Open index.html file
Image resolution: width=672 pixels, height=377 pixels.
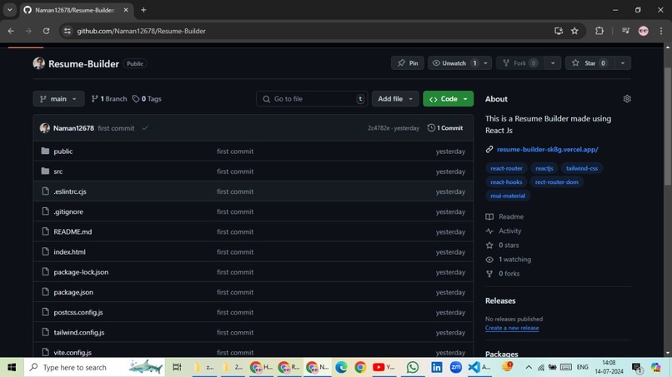coord(69,251)
